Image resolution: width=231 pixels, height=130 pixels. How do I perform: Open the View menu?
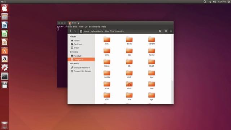pyautogui.click(x=81, y=27)
